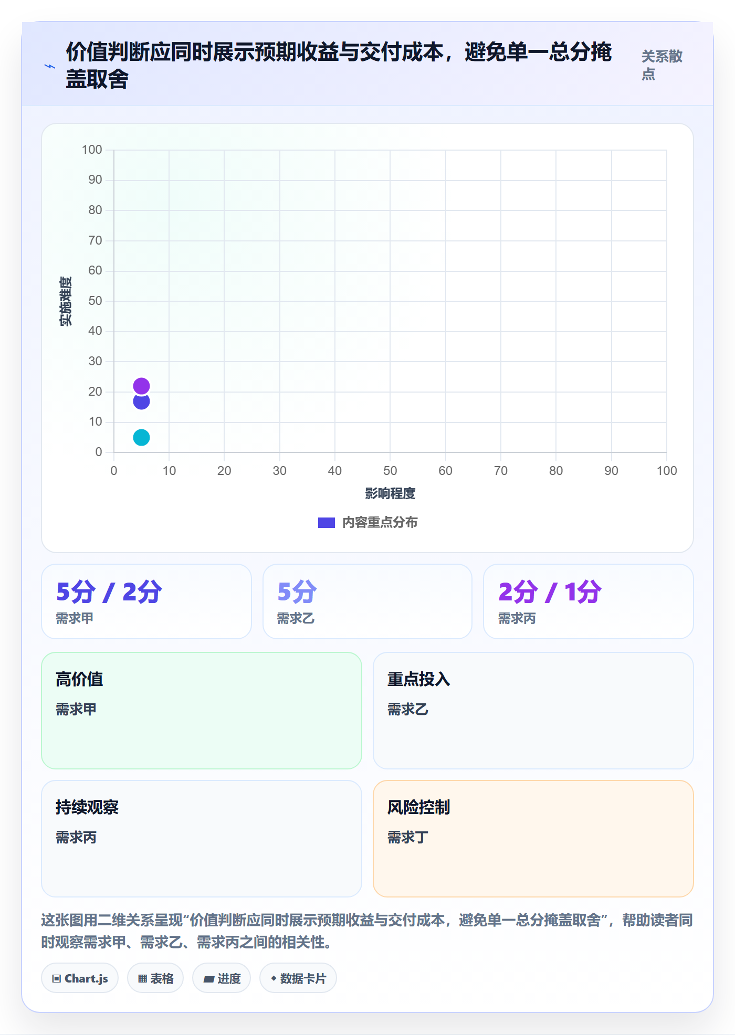The image size is (735, 1035).
Task: Click the description paragraph starting 这张图用二维关系
Action: pos(367,931)
